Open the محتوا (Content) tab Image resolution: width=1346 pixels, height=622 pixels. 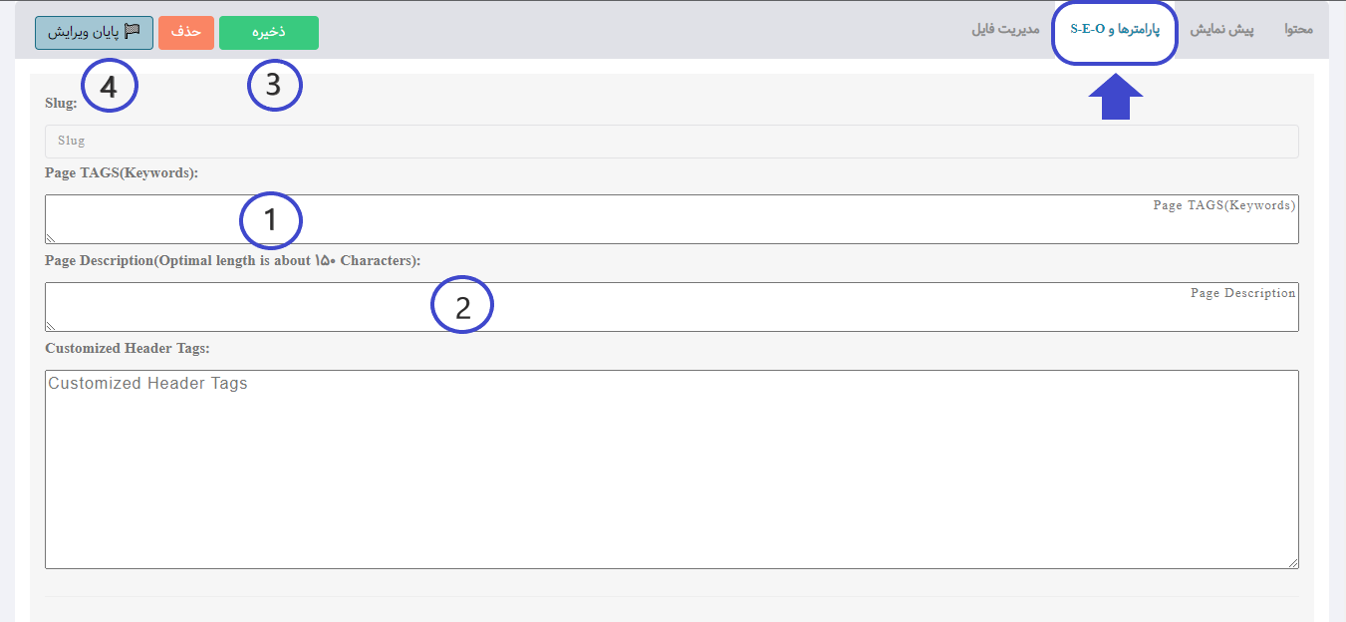[1298, 30]
